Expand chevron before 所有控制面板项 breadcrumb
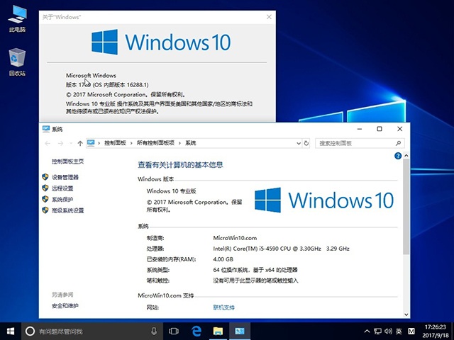Viewport: 454px width, 340px height. tap(131, 143)
